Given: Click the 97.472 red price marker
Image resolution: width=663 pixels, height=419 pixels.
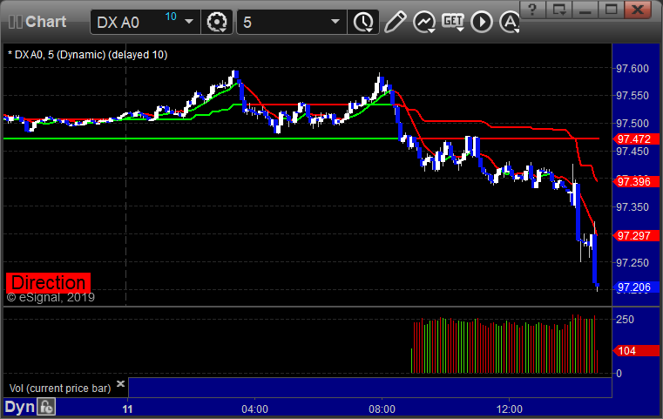Looking at the screenshot, I should (635, 139).
